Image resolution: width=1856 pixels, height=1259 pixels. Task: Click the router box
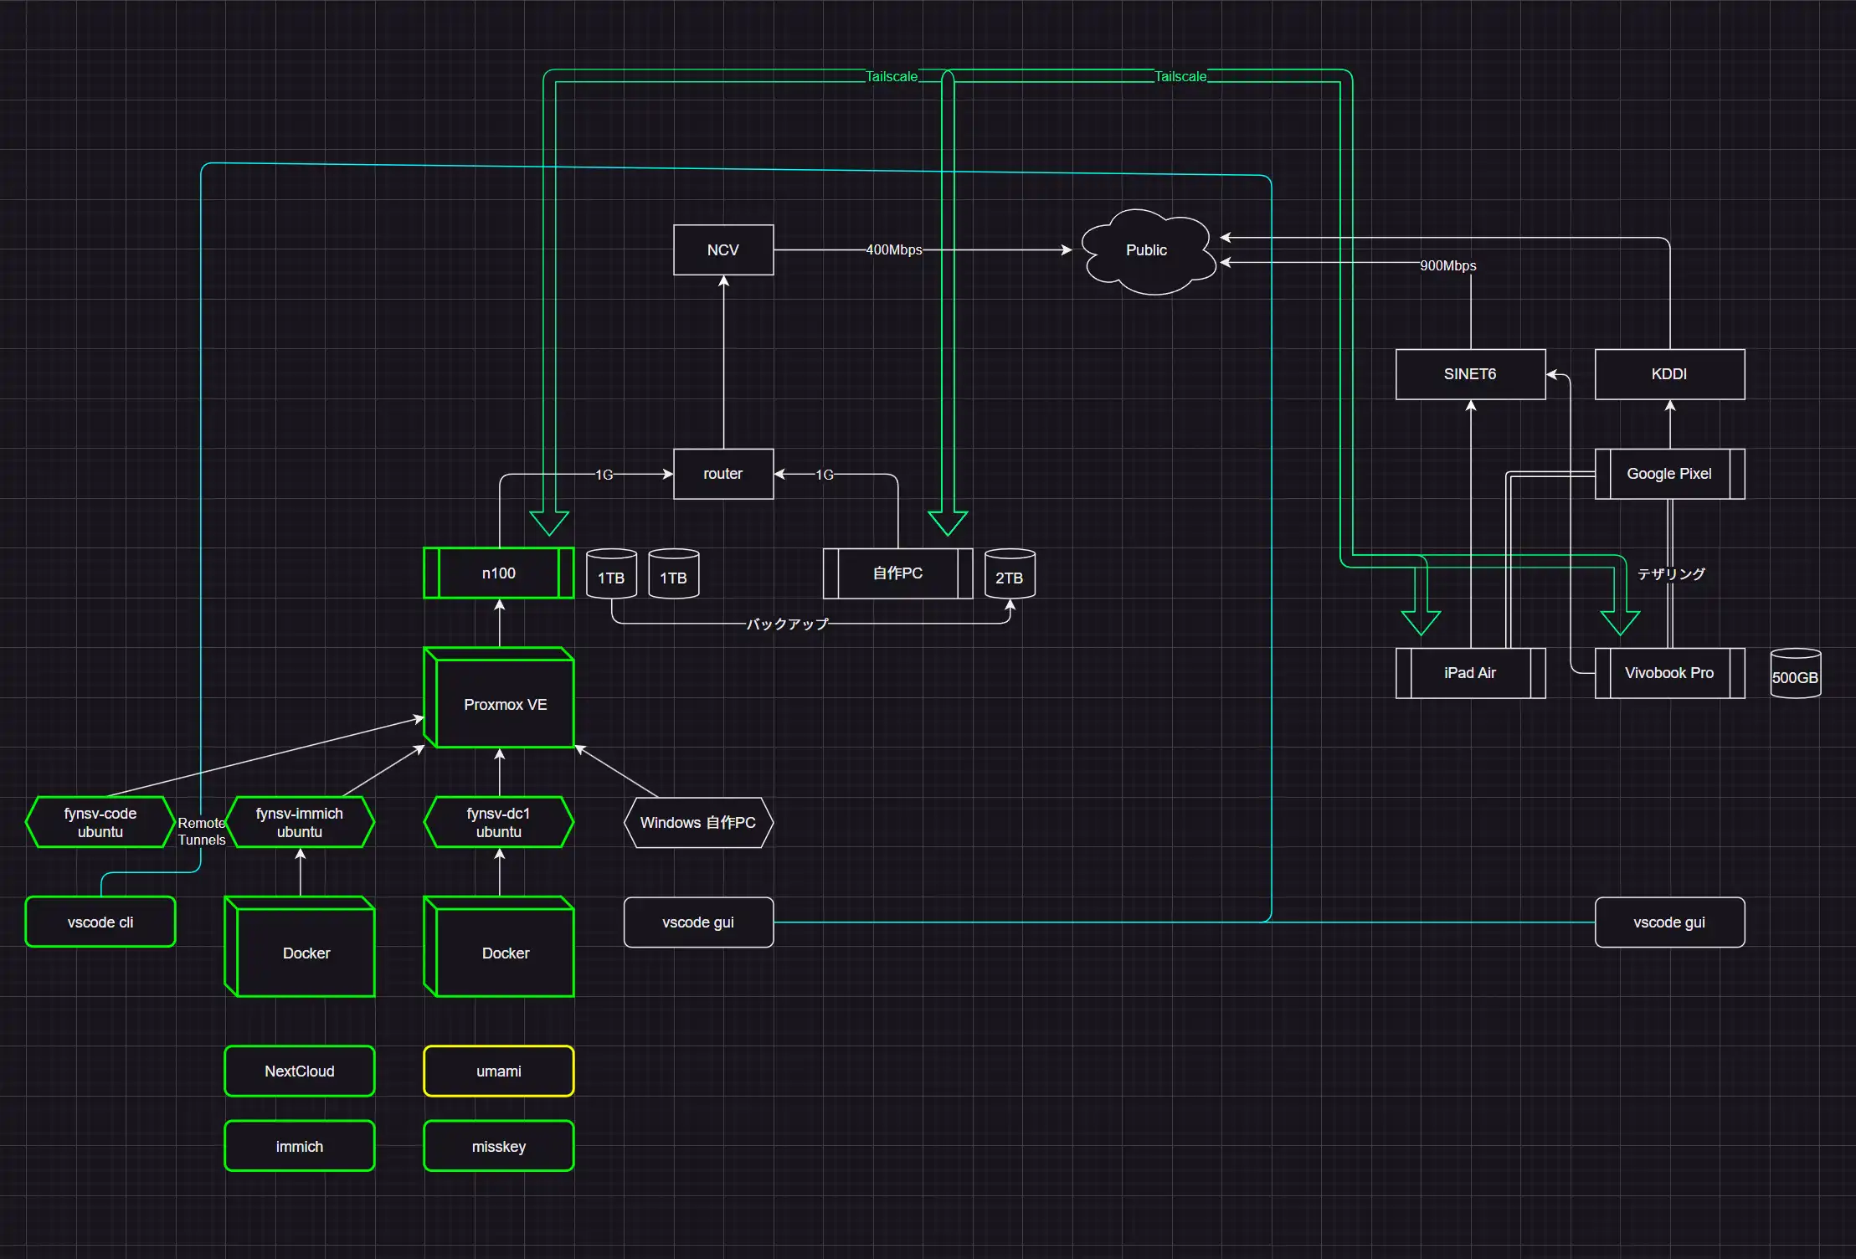(723, 474)
